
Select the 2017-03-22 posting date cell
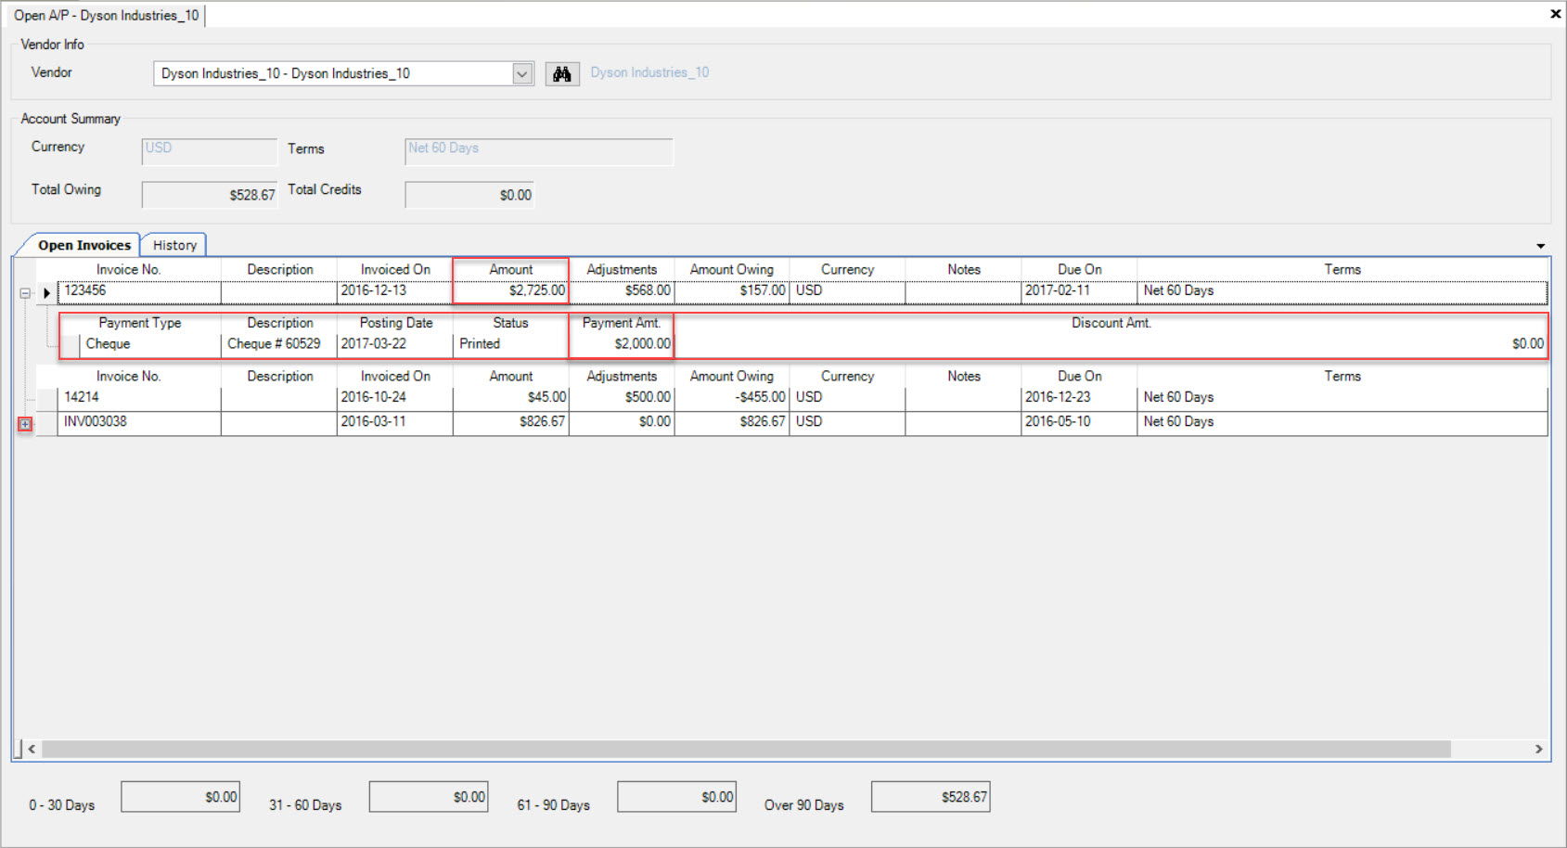(x=395, y=344)
